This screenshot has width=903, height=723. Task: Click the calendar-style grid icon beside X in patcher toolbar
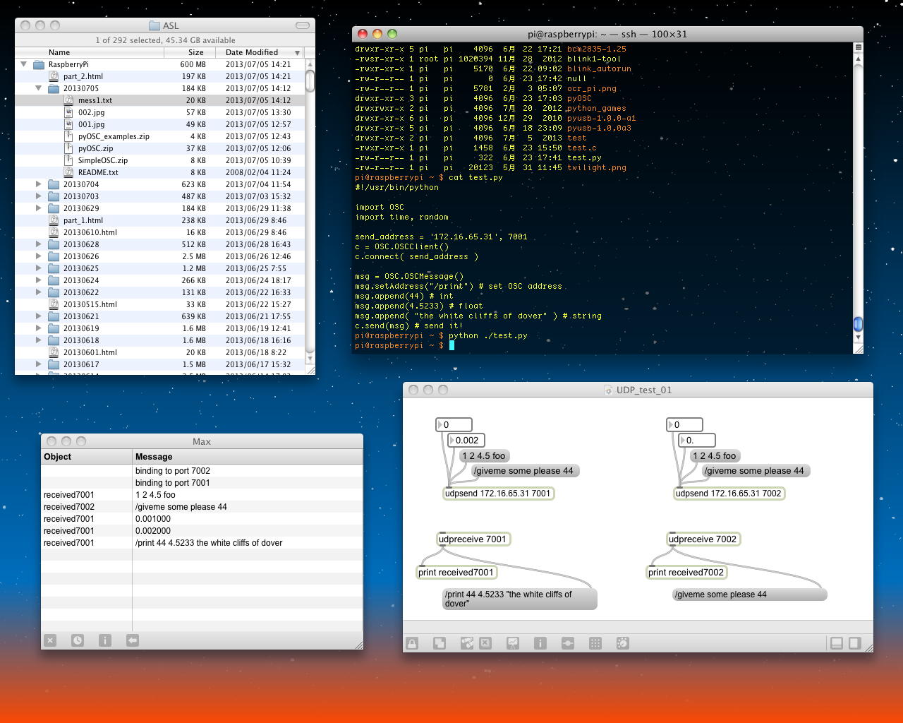click(466, 643)
